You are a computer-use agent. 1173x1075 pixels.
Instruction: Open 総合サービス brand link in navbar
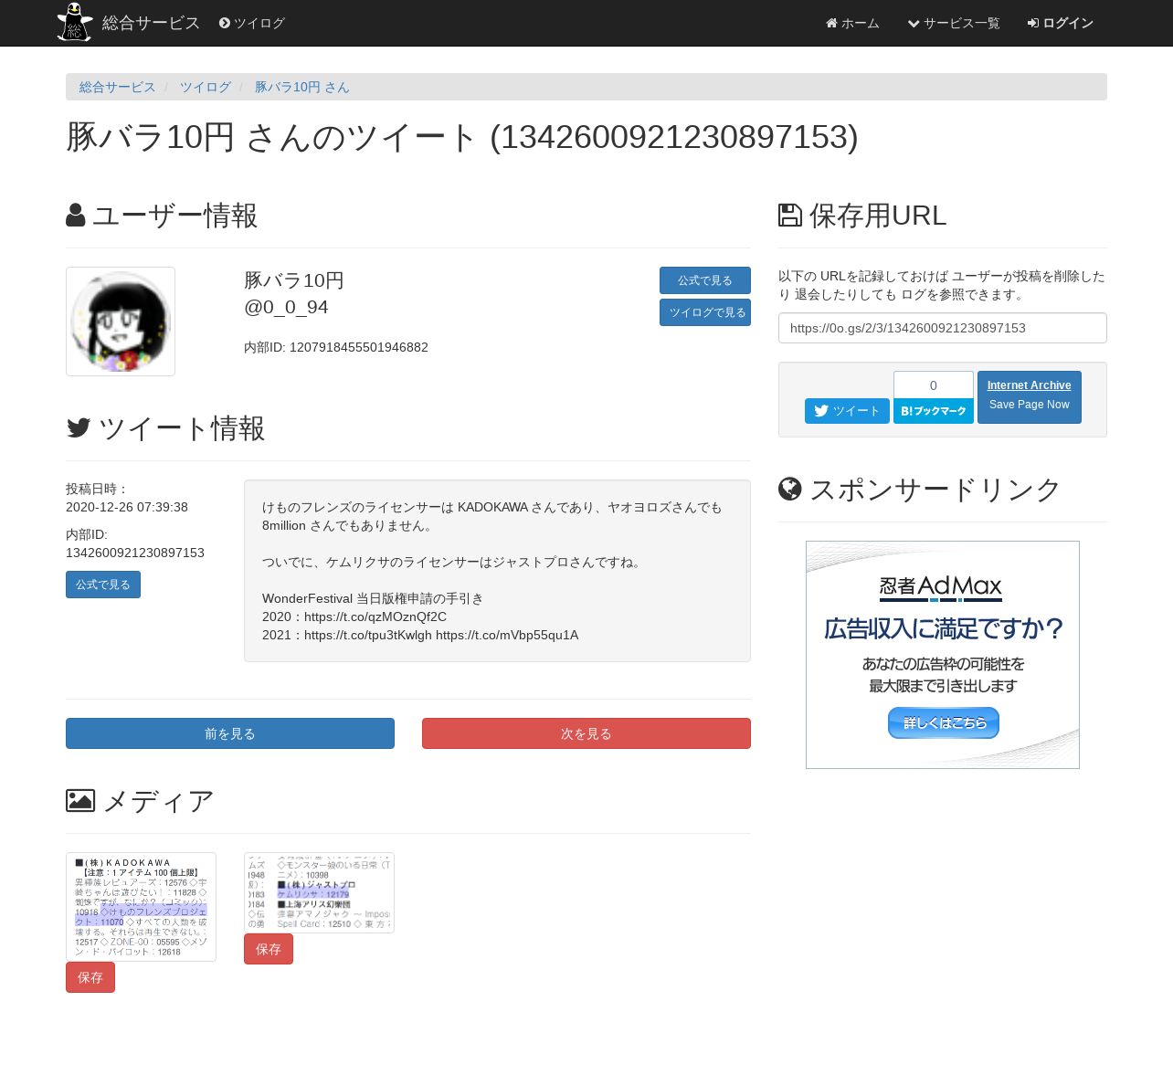(151, 23)
